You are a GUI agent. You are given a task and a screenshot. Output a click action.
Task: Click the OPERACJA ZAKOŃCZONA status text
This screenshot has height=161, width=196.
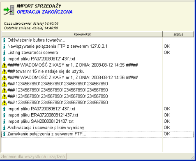(x=45, y=12)
